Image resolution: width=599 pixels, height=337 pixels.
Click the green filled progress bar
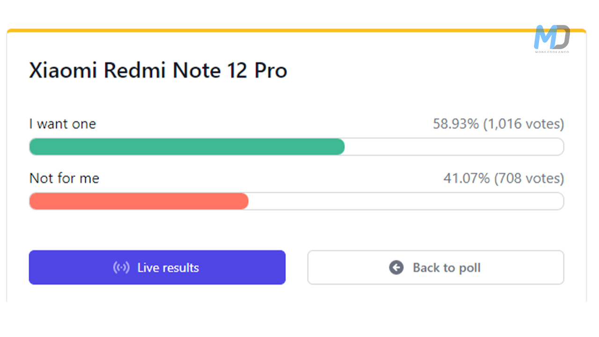click(187, 147)
